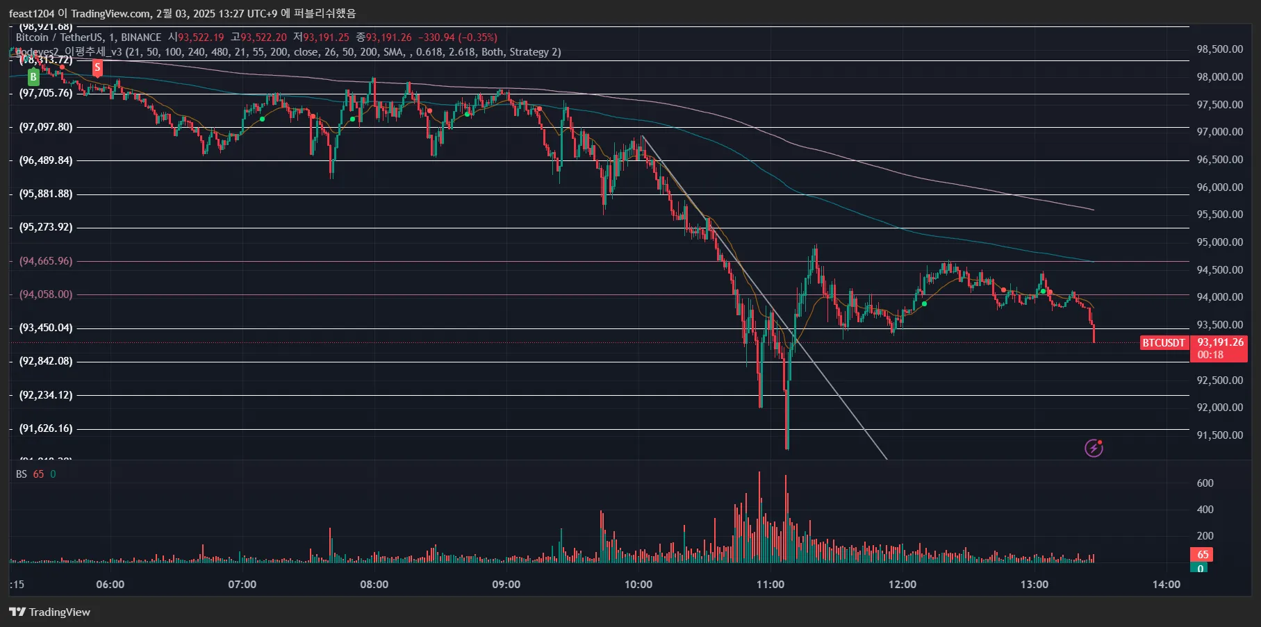Click 93,500.00 on the price axis
This screenshot has height=627, width=1261.
(x=1219, y=325)
